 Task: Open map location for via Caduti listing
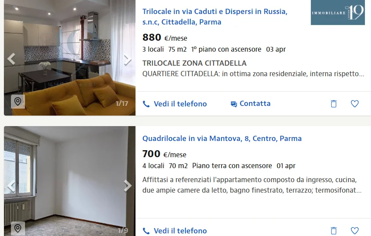tap(18, 102)
